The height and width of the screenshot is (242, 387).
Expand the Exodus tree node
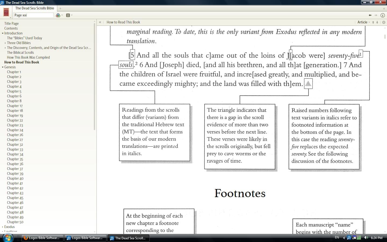click(x=3, y=227)
